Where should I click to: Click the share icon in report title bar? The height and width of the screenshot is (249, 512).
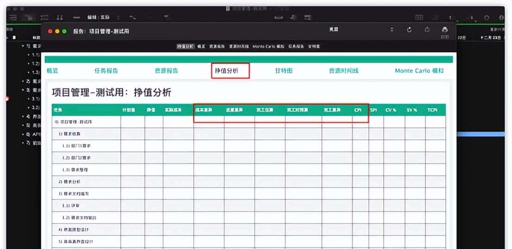pos(427,30)
